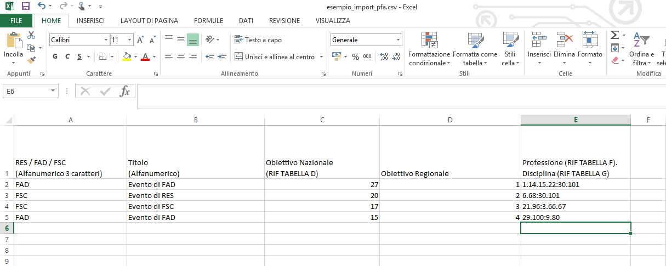Click the Increase Indent icon
Screen dimensions: 666x266
coord(222,56)
